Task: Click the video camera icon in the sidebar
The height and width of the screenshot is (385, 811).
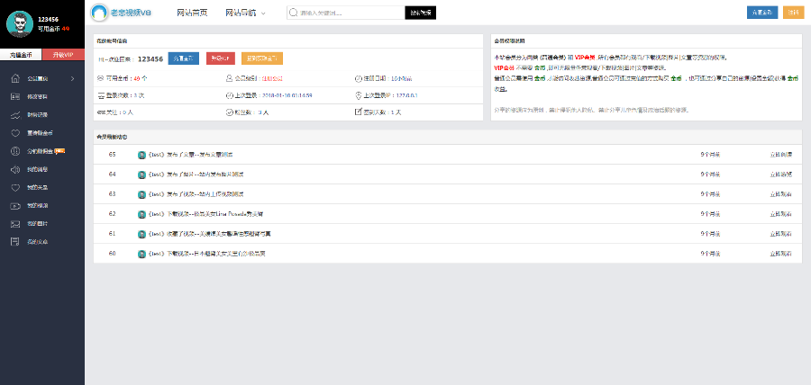Action: (x=15, y=205)
